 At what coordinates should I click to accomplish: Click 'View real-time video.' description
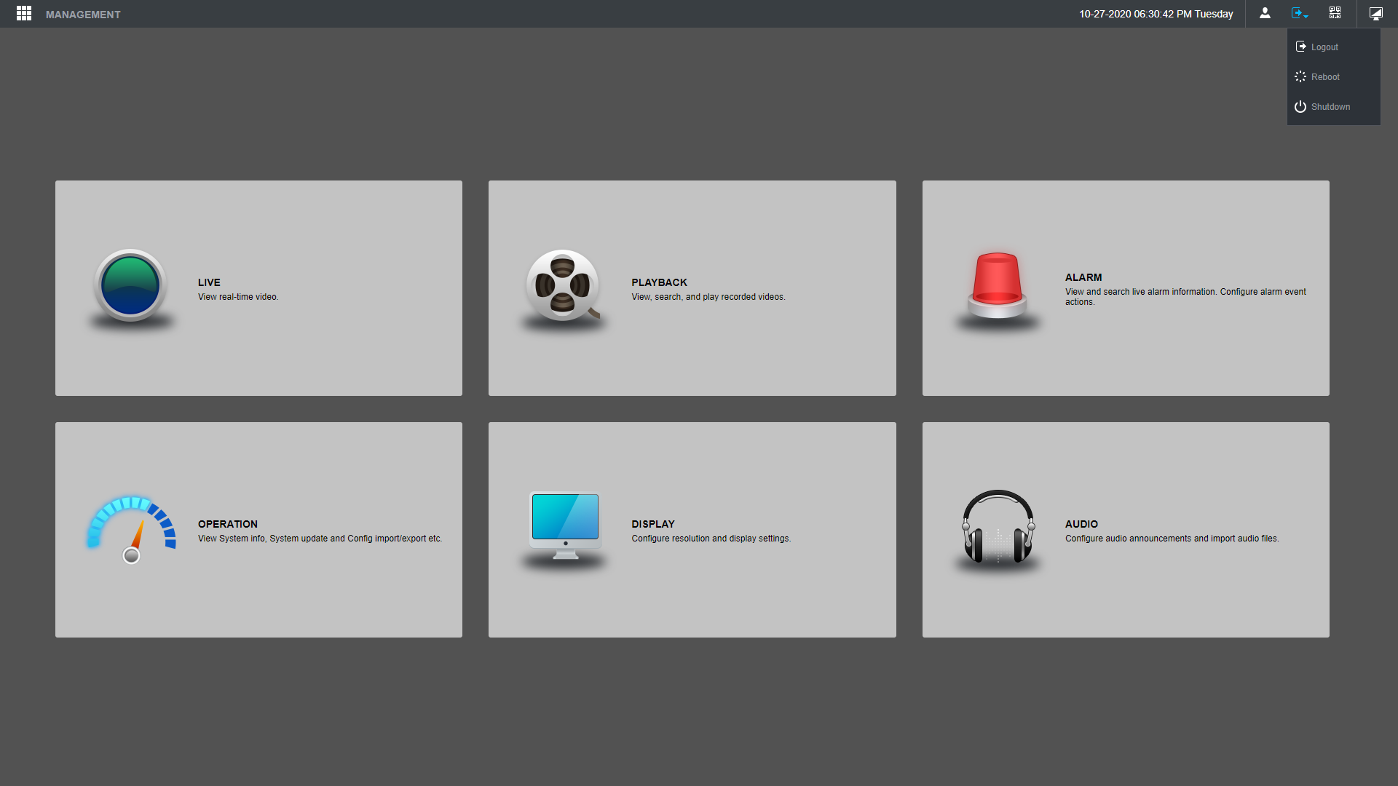[238, 297]
